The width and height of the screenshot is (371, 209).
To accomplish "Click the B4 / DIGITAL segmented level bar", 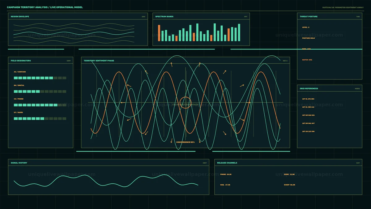I will tap(40, 92).
